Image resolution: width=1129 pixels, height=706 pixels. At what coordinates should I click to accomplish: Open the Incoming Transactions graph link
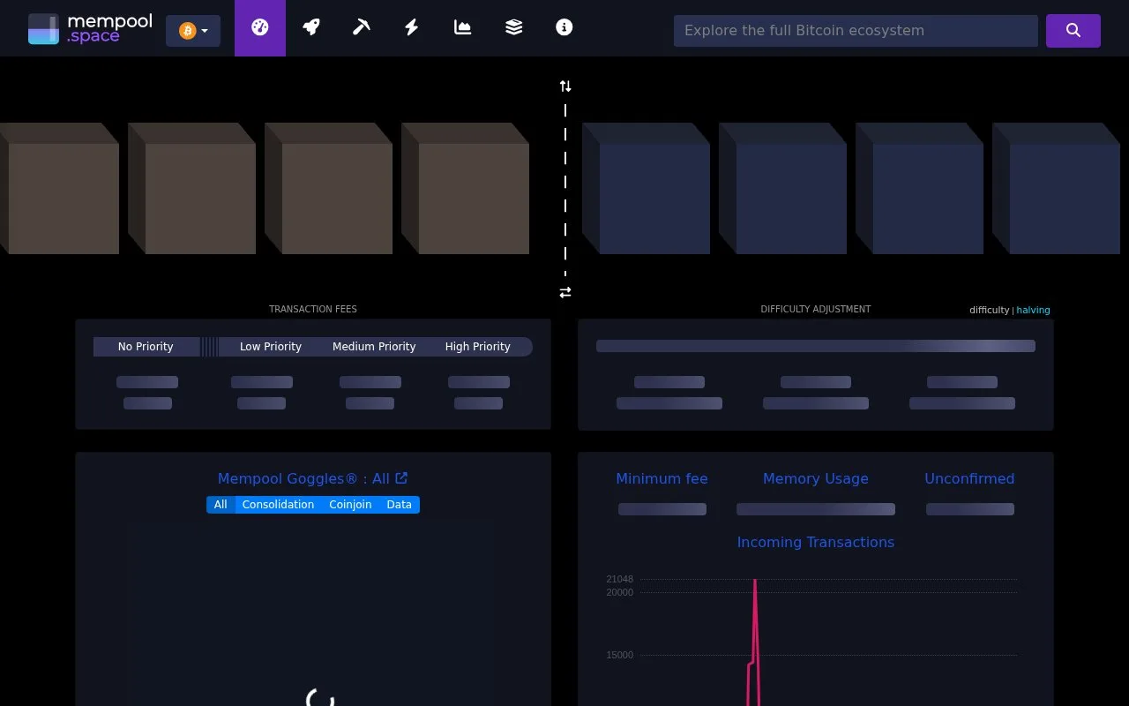pos(816,542)
